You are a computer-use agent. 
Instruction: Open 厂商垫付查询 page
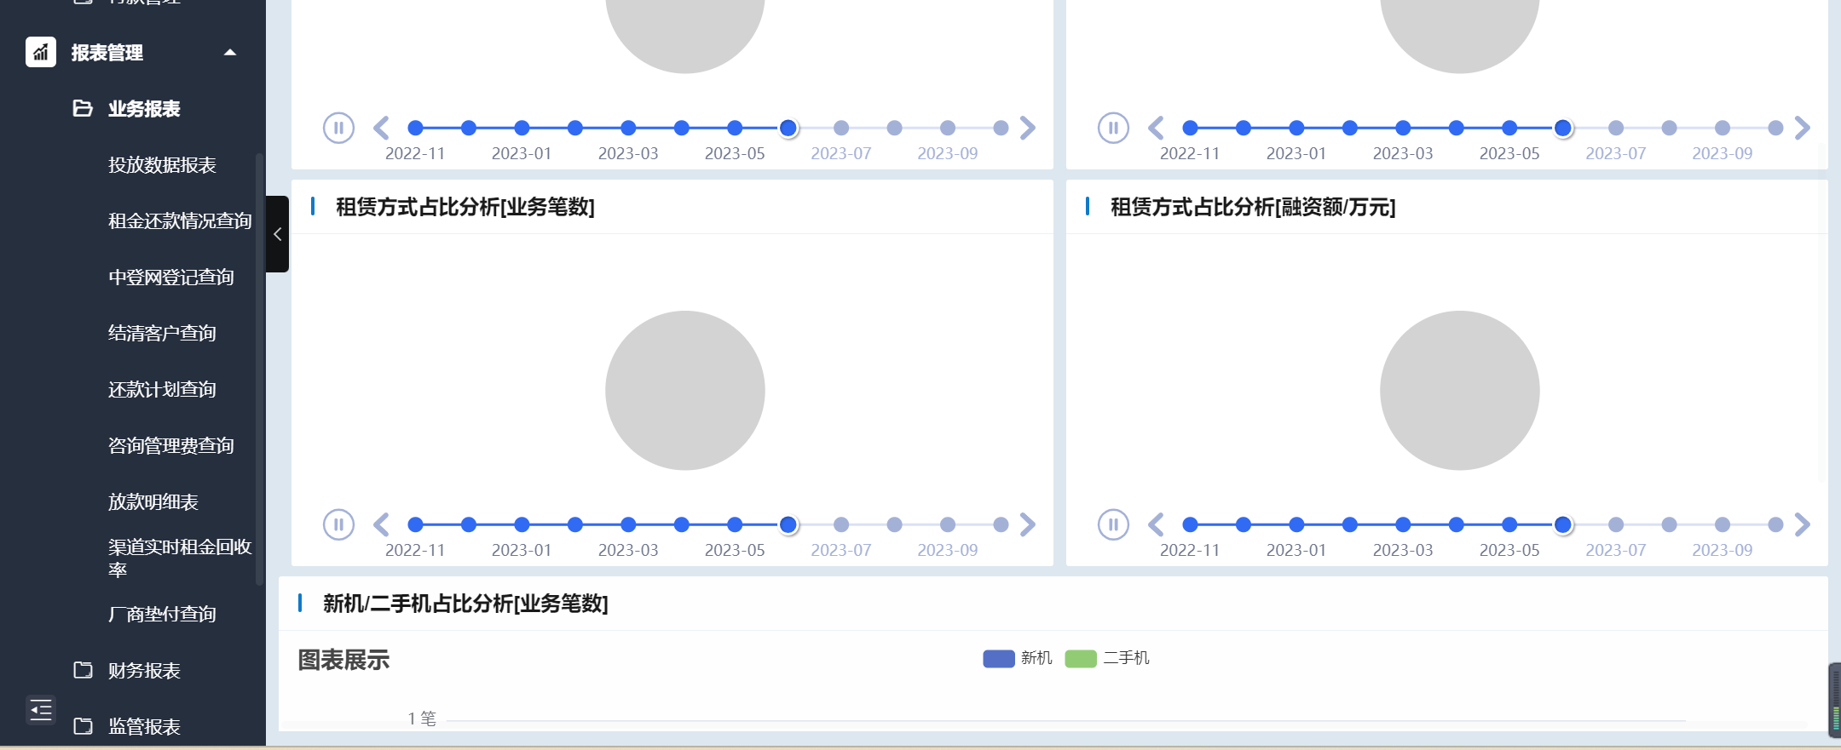162,614
